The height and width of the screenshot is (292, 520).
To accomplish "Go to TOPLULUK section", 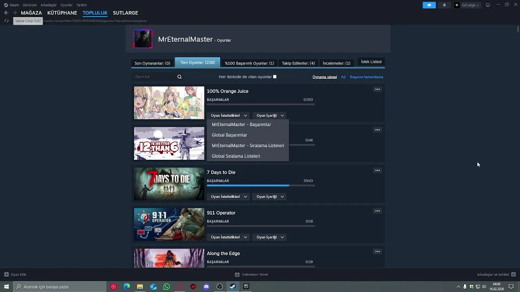I will (x=95, y=13).
